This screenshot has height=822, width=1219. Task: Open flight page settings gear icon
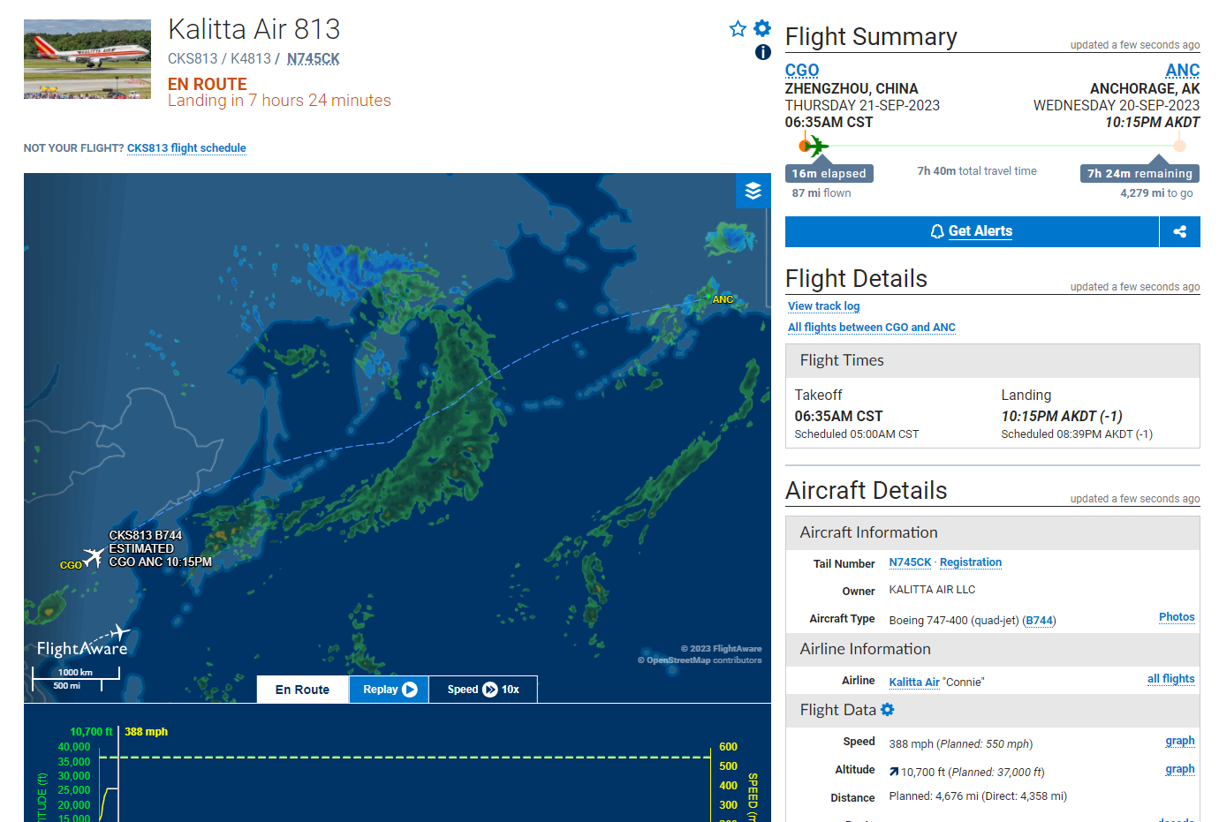762,28
